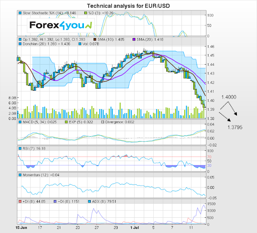This screenshot has width=257, height=233.
Task: Click the 1500 ADX axis label
Action: [x=211, y=204]
